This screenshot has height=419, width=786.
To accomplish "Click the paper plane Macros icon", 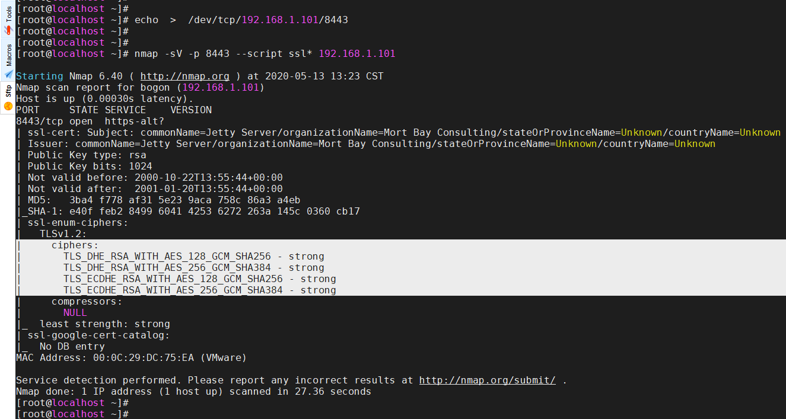I will [8, 74].
